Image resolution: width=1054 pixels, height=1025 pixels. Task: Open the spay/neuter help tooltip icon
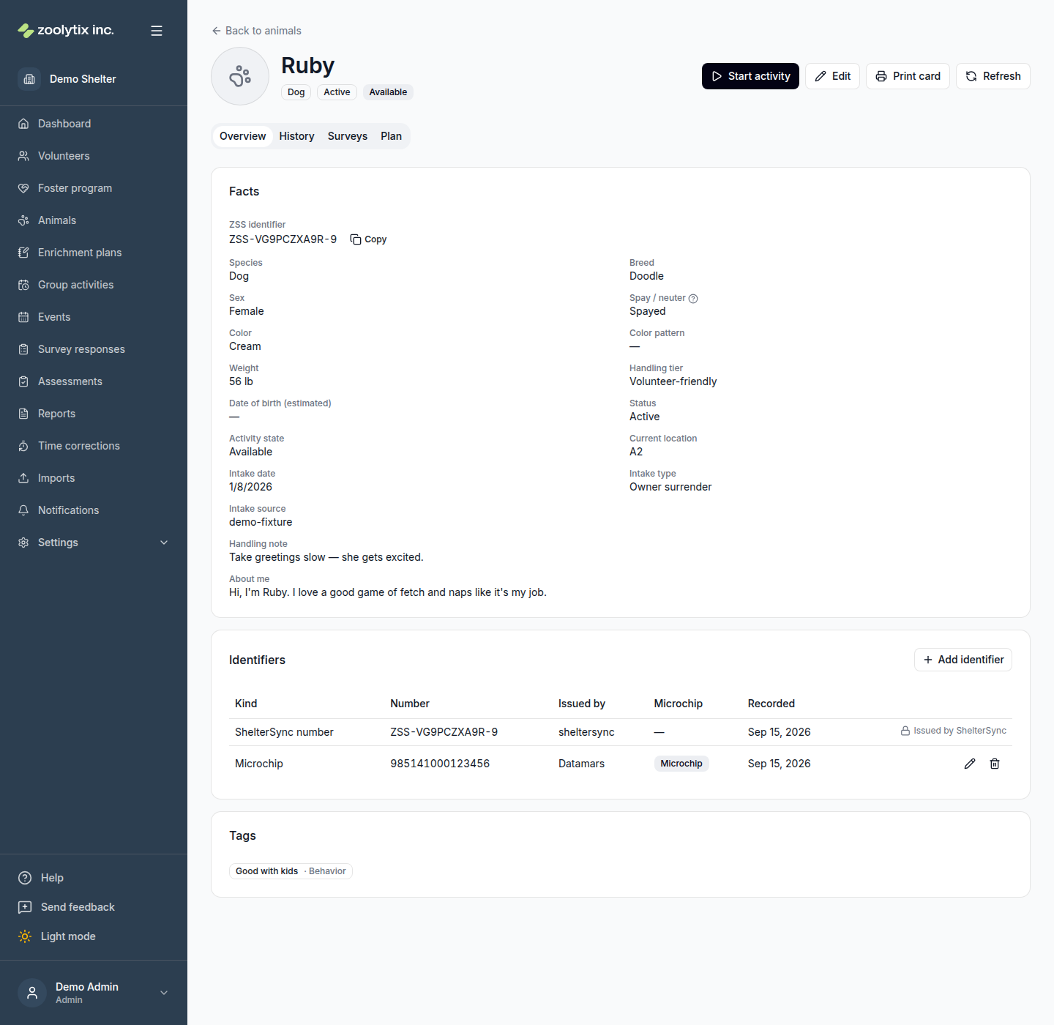coord(693,298)
